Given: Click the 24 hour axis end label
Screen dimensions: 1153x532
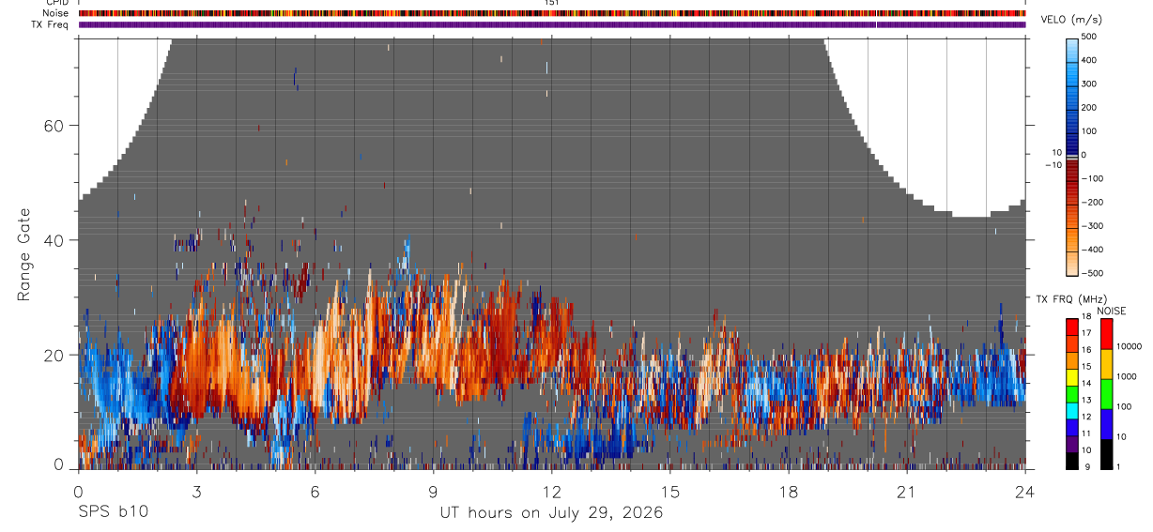Looking at the screenshot, I should click(1025, 490).
